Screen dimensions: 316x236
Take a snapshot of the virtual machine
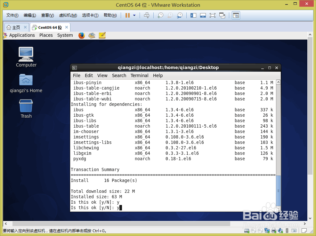(x=160, y=15)
